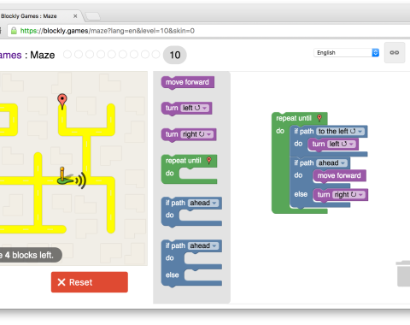
Task: Click the red goal marker on maze
Action: click(x=62, y=101)
